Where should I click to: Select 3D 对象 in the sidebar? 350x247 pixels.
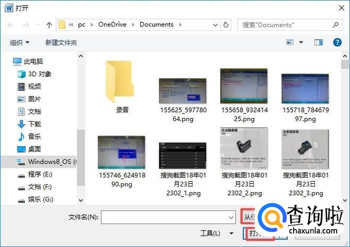coord(39,74)
